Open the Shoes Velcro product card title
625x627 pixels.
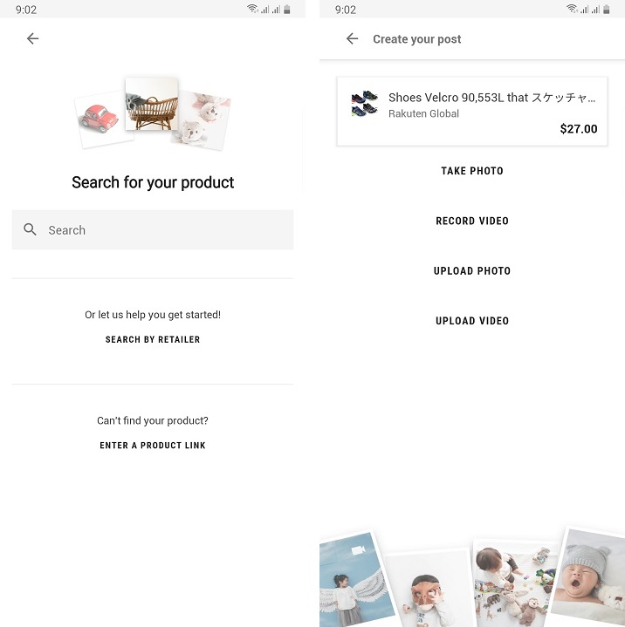pyautogui.click(x=491, y=98)
